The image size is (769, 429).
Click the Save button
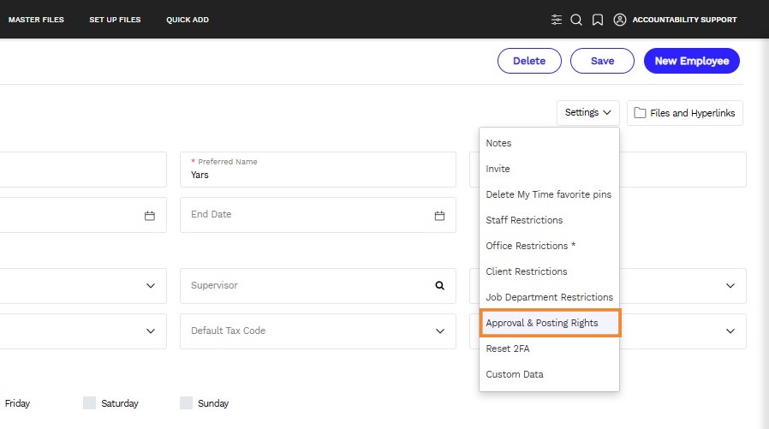[x=602, y=61]
